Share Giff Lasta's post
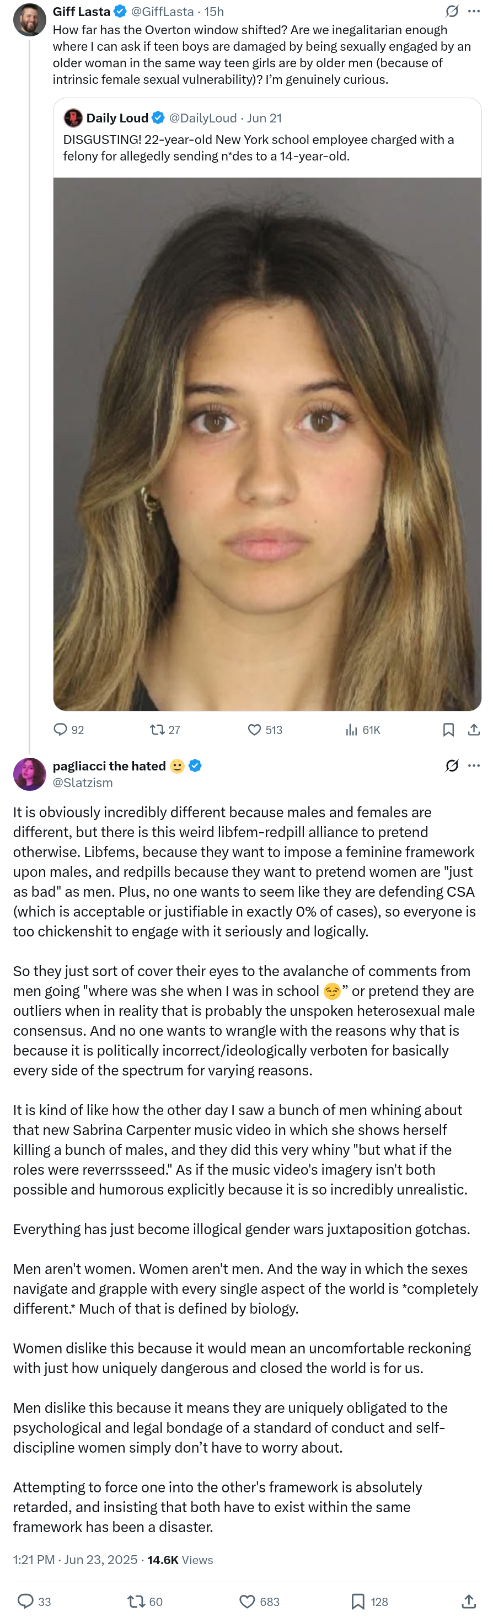Screen dimensions: 493x1617 (474, 730)
